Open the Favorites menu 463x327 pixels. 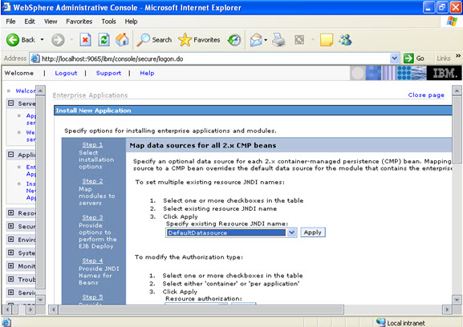click(x=79, y=22)
